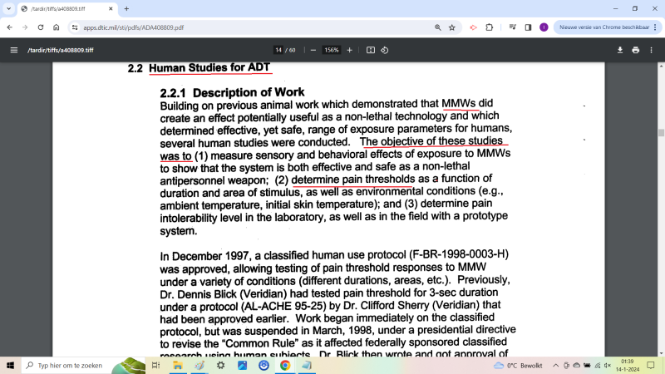Open the notification center icon
The height and width of the screenshot is (374, 665).
click(651, 366)
